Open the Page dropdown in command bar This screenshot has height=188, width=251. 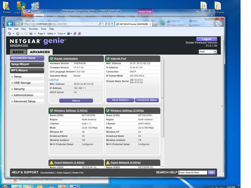click(x=41, y=34)
